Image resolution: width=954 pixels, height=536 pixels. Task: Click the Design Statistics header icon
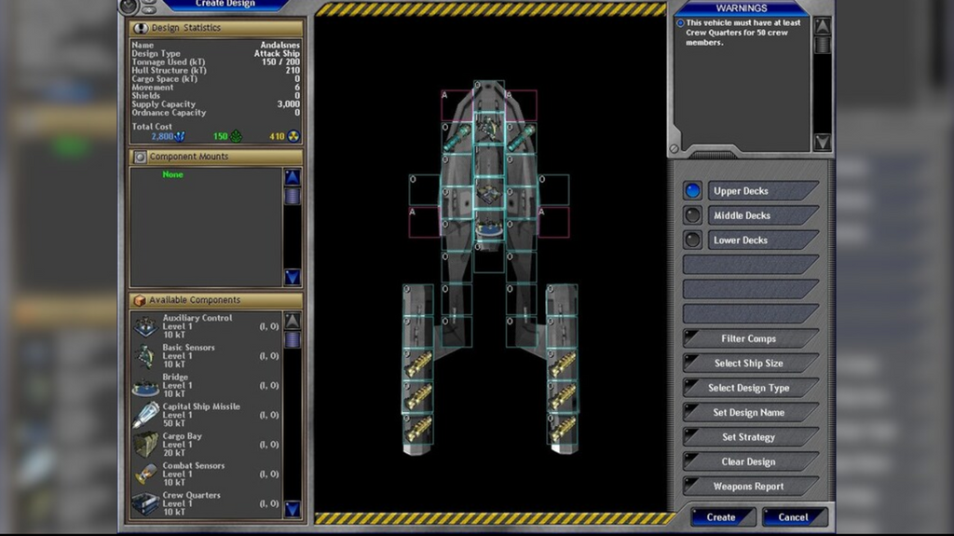[x=141, y=28]
